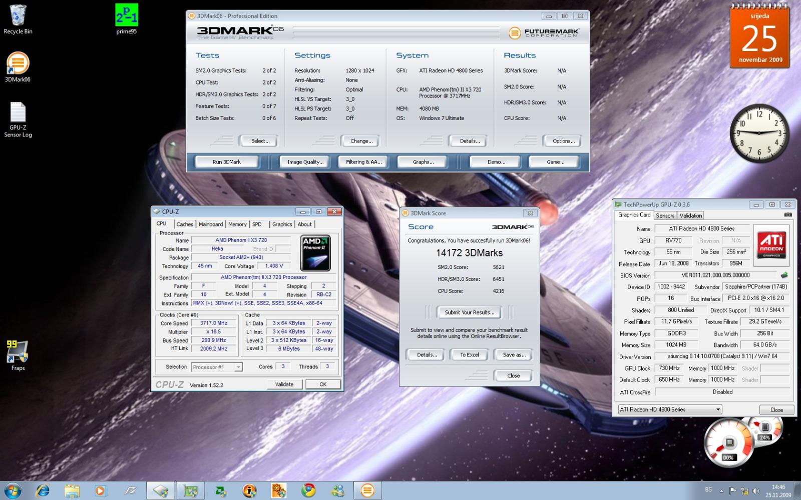
Task: Open the SPD tab in CPU-Z
Action: pos(257,224)
